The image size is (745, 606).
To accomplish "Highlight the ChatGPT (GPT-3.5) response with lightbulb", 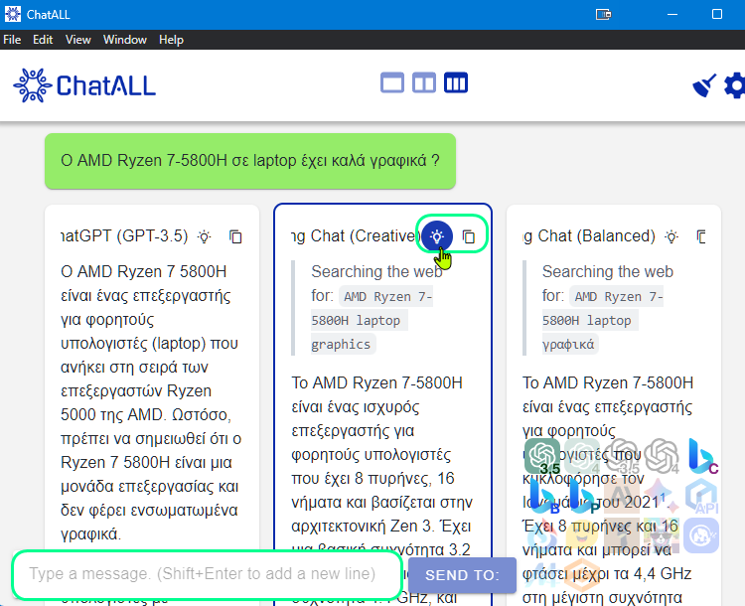I will point(205,236).
